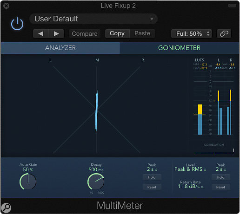Click the L channel level meter
240x214 pixels.
220,112
